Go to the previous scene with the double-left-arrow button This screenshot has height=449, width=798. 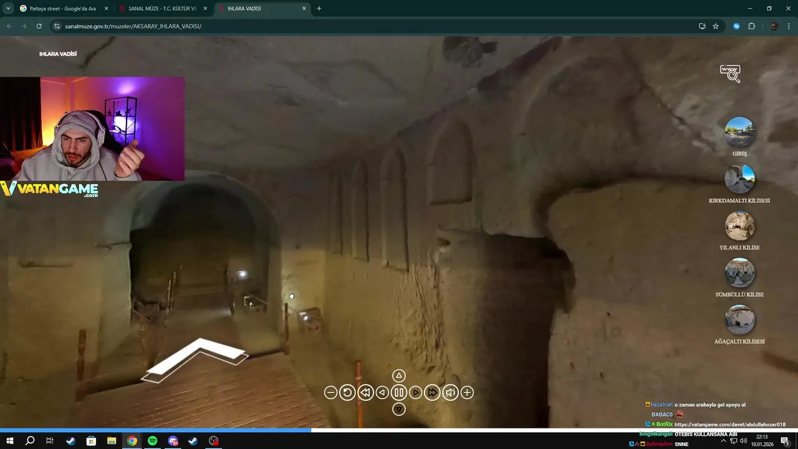pos(365,392)
